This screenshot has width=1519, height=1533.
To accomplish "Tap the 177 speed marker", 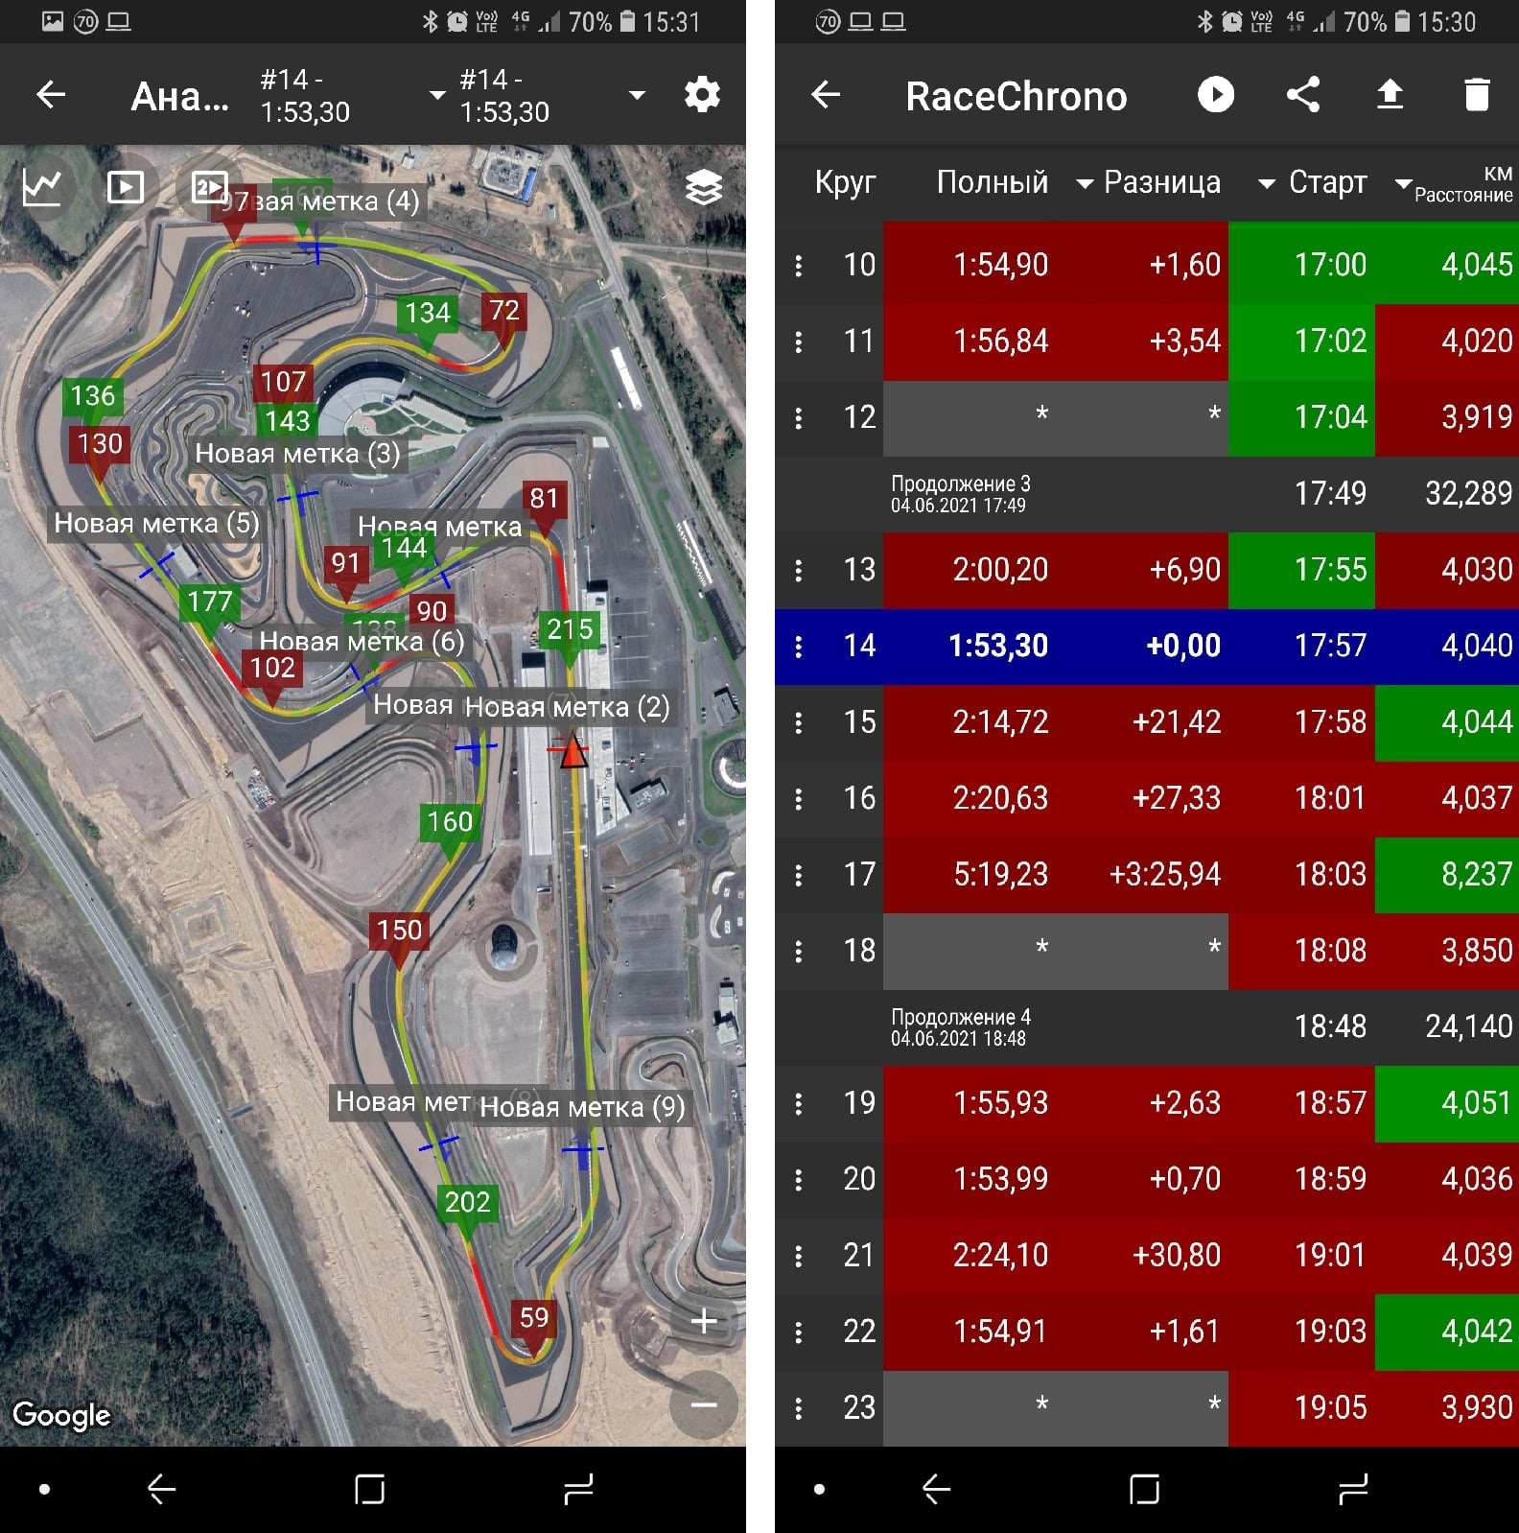I will pos(210,602).
